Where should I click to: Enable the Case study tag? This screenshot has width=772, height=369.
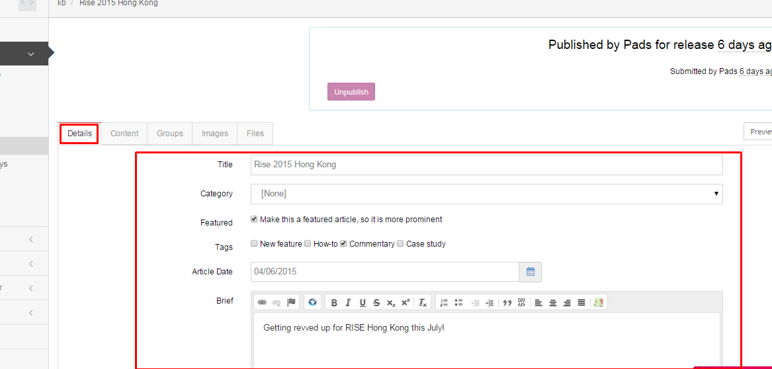point(400,243)
